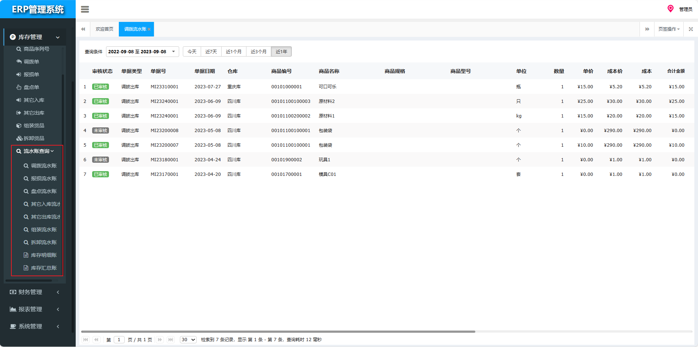Open the page size dropdown showing 30
This screenshot has width=698, height=347.
pyautogui.click(x=188, y=340)
